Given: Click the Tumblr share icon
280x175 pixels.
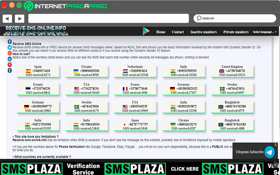Looking at the screenshot, I should click(x=10, y=70).
